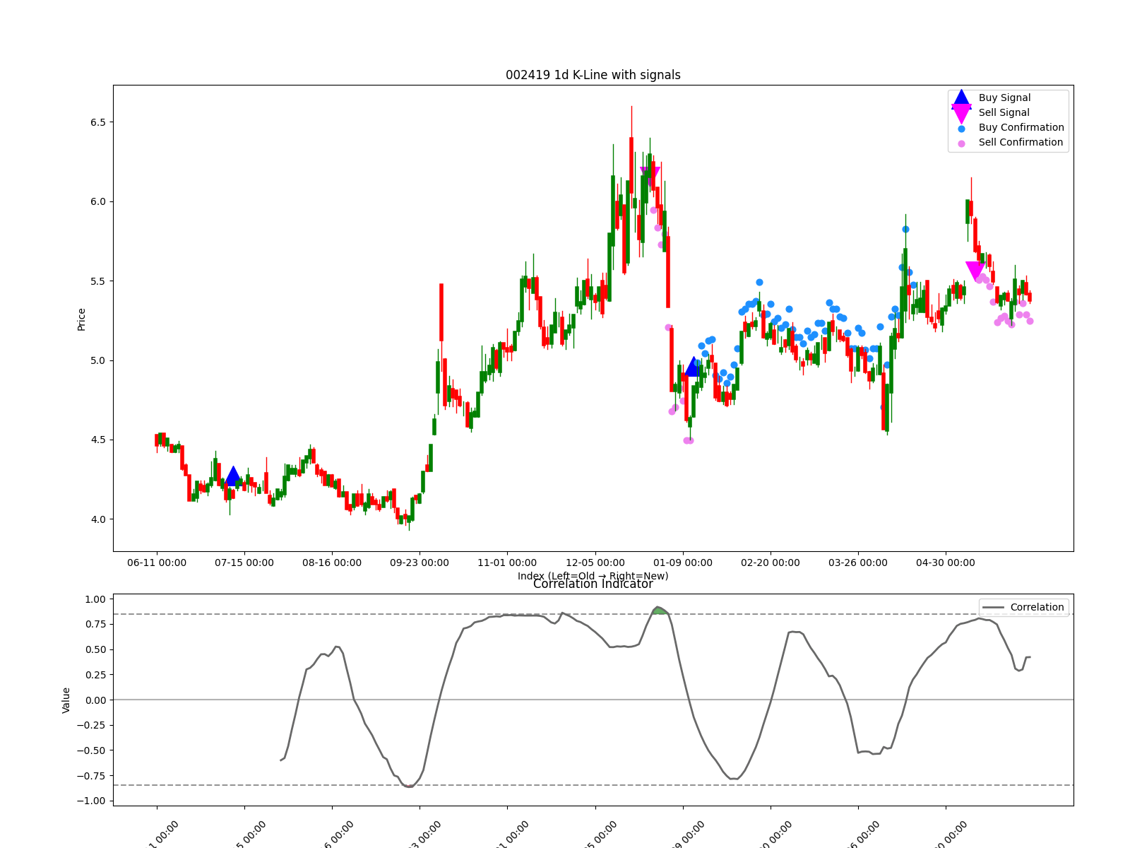Click the chart title '002419 1d K-Line with signals'
1130x848 pixels.
coord(593,75)
